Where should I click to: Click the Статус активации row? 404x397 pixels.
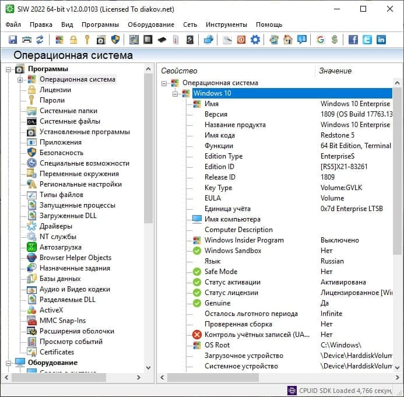tap(292, 282)
